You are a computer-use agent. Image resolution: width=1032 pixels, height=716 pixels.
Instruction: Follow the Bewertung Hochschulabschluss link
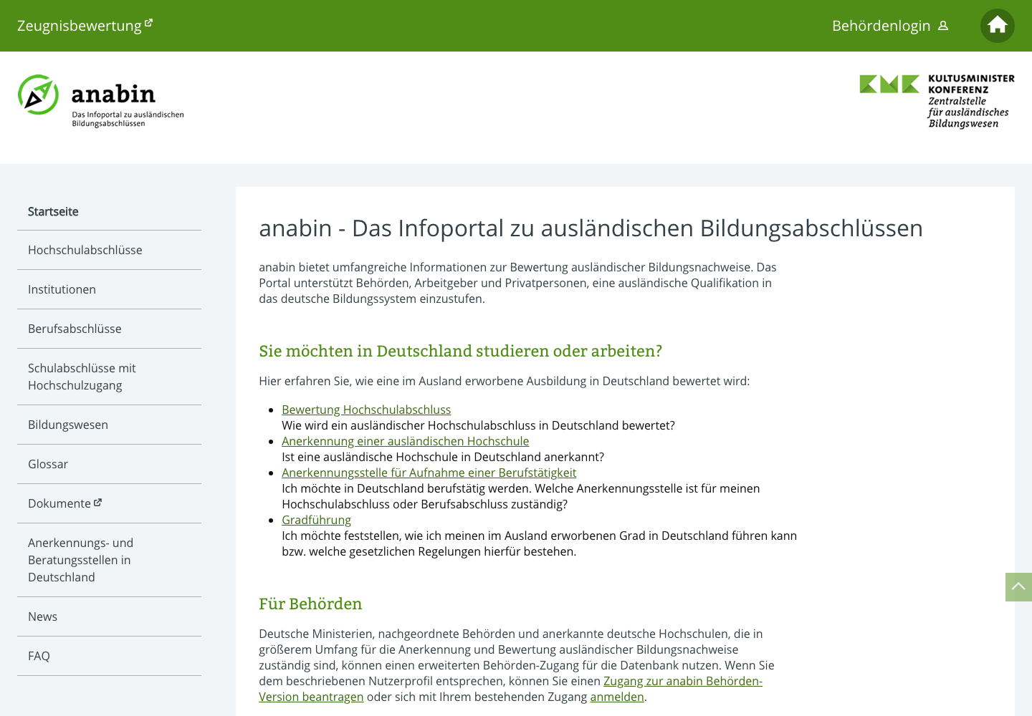366,410
